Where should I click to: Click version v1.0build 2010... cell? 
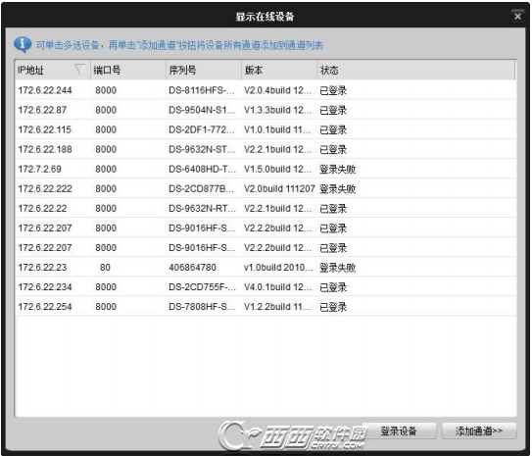coord(278,268)
